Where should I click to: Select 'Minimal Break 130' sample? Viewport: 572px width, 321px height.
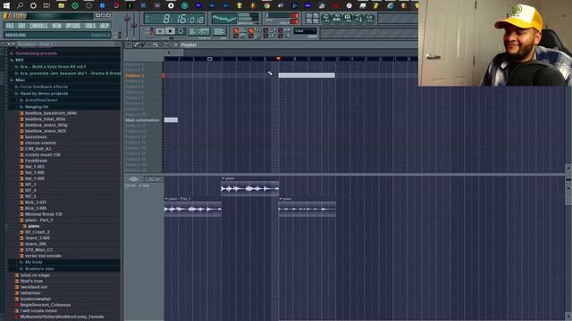[x=44, y=214]
